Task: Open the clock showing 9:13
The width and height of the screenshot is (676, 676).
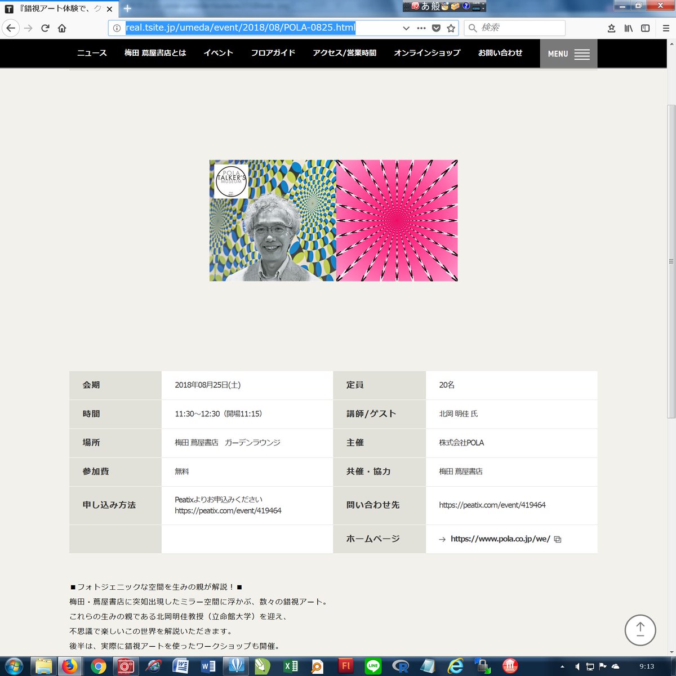Action: click(x=647, y=666)
